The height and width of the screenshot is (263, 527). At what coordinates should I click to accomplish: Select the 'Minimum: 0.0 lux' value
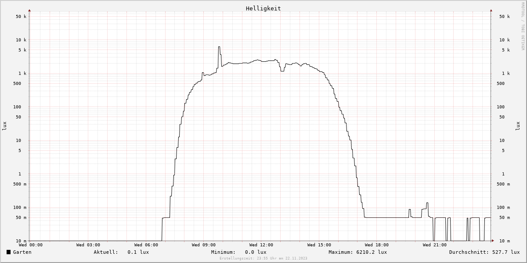[x=238, y=252]
